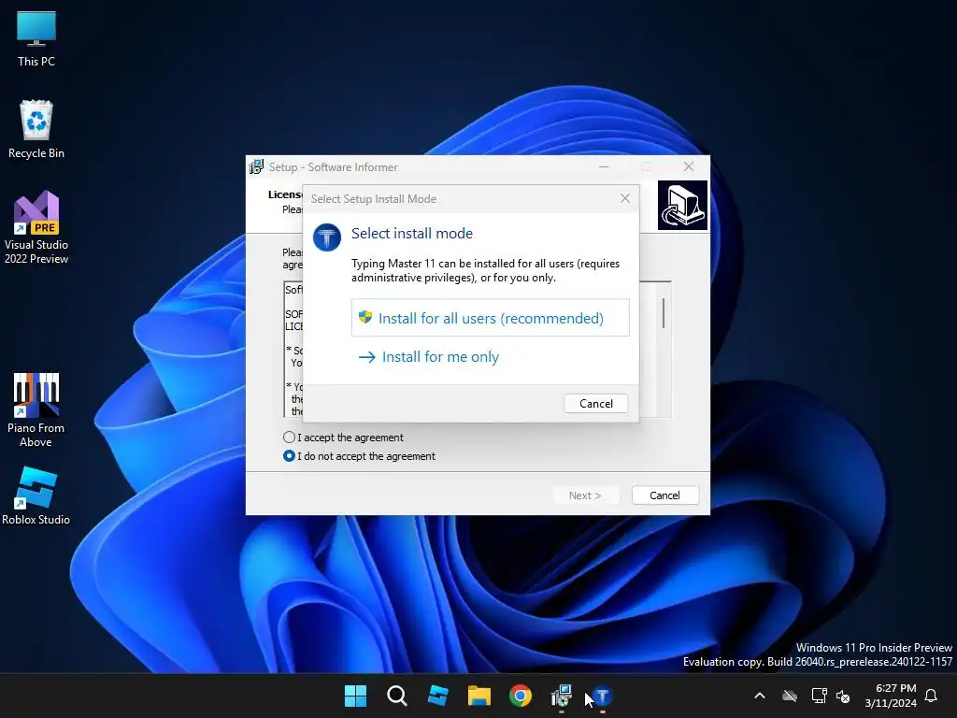
Task: Click the Typing Master logo in dialog
Action: (327, 237)
